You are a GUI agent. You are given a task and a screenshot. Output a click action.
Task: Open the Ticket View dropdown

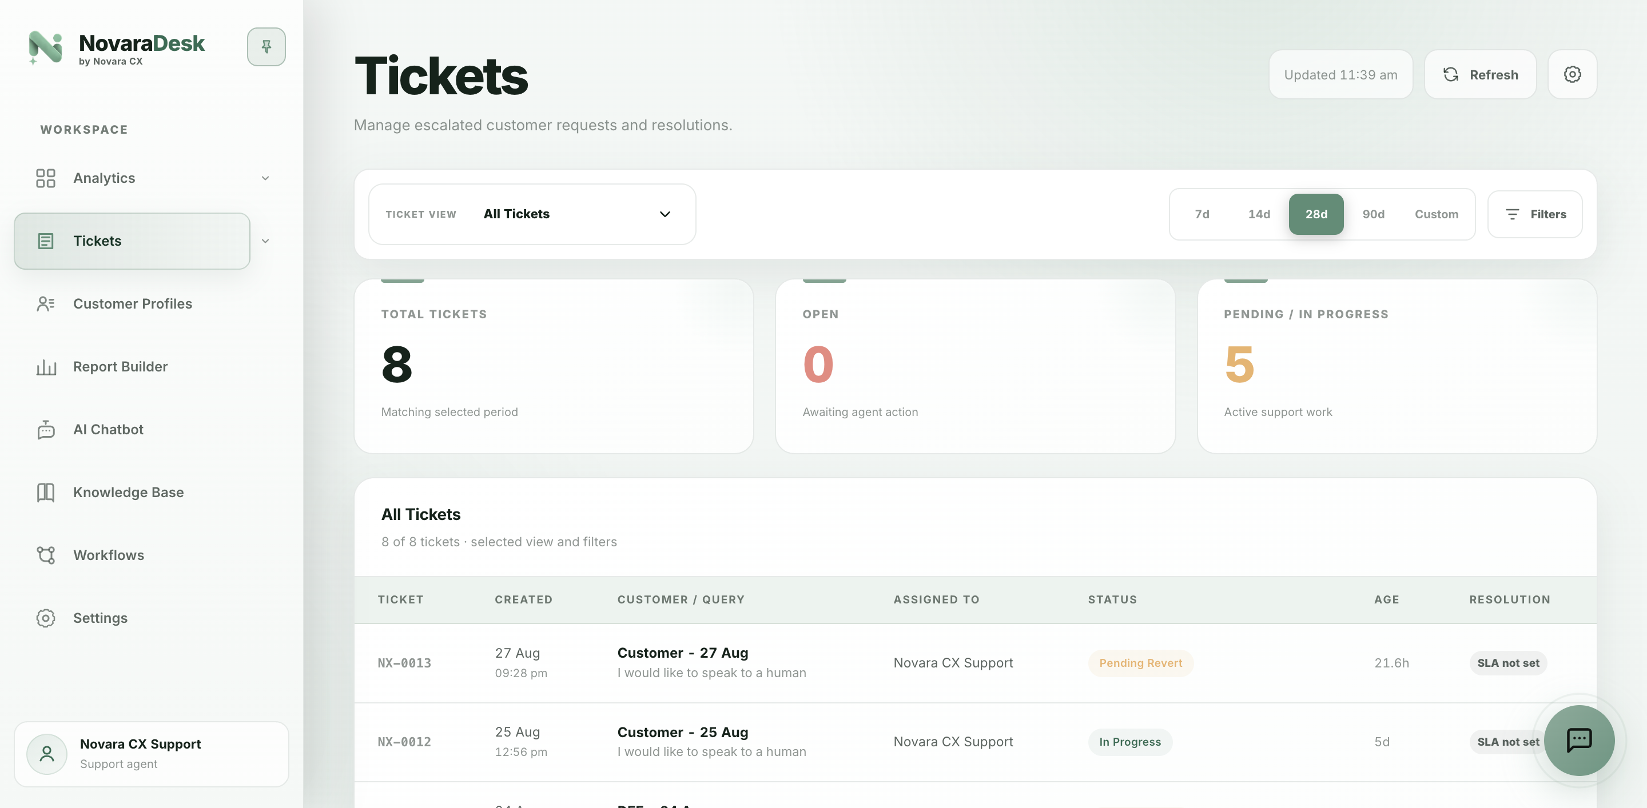pyautogui.click(x=532, y=214)
